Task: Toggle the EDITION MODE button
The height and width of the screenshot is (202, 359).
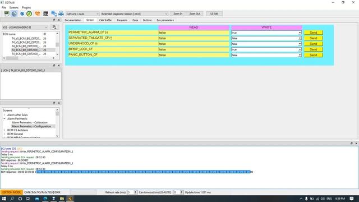Action: [11, 192]
